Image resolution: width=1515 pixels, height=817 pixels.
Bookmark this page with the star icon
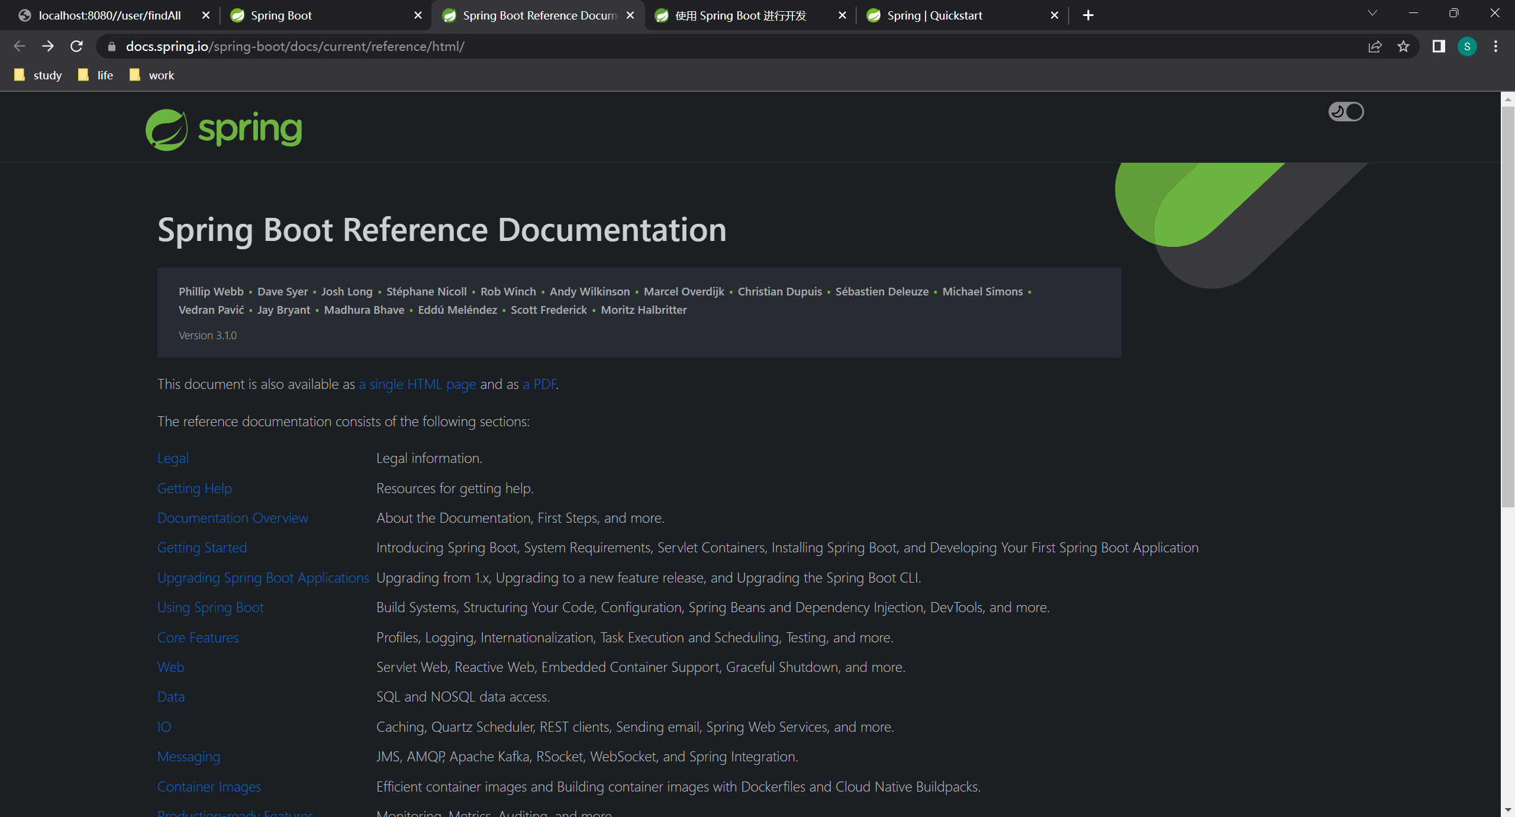coord(1403,46)
